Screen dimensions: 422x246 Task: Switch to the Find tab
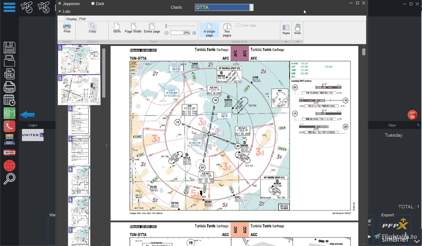[82, 19]
